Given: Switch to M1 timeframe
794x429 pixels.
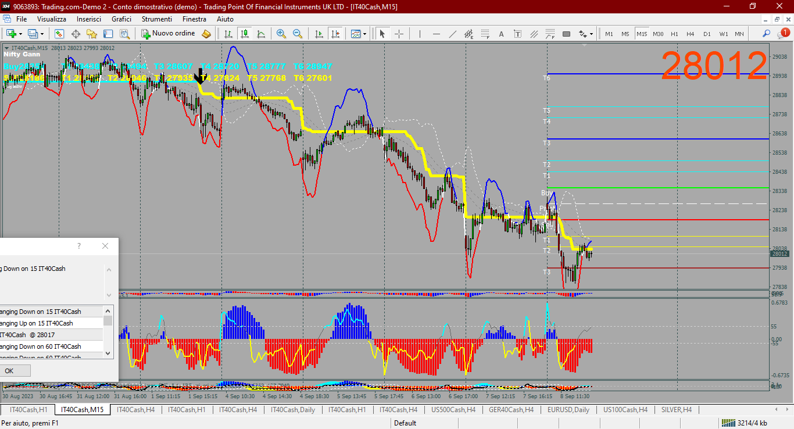Looking at the screenshot, I should coord(609,34).
